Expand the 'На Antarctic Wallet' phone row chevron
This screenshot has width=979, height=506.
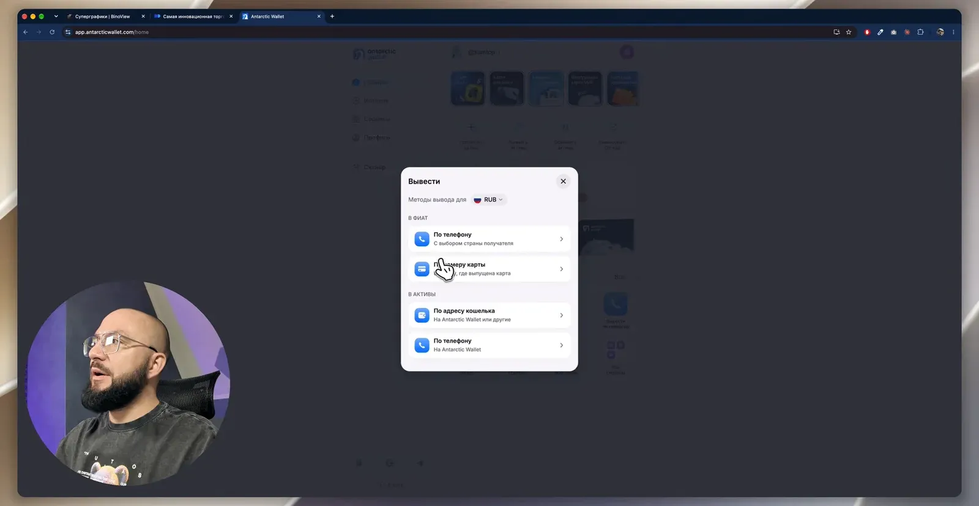tap(561, 345)
